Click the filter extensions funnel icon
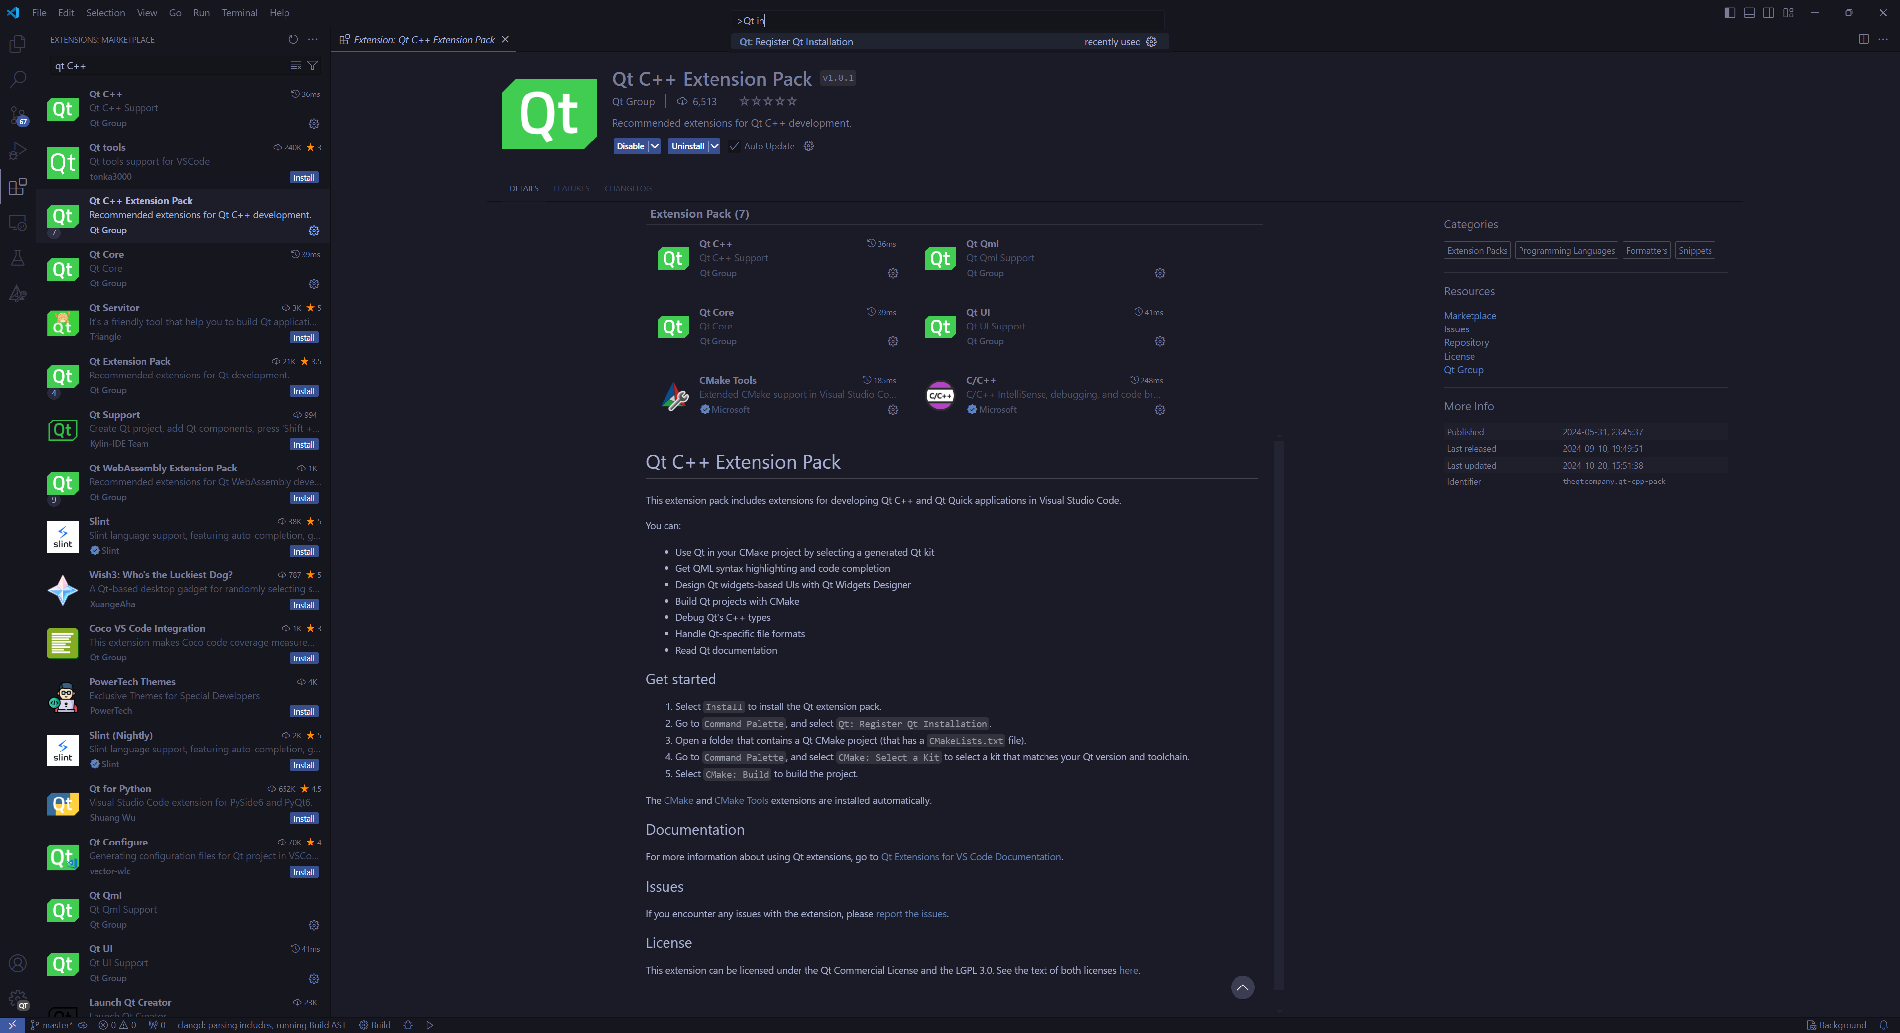 [313, 66]
